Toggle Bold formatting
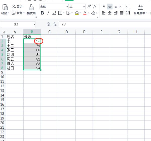 point(42,13)
